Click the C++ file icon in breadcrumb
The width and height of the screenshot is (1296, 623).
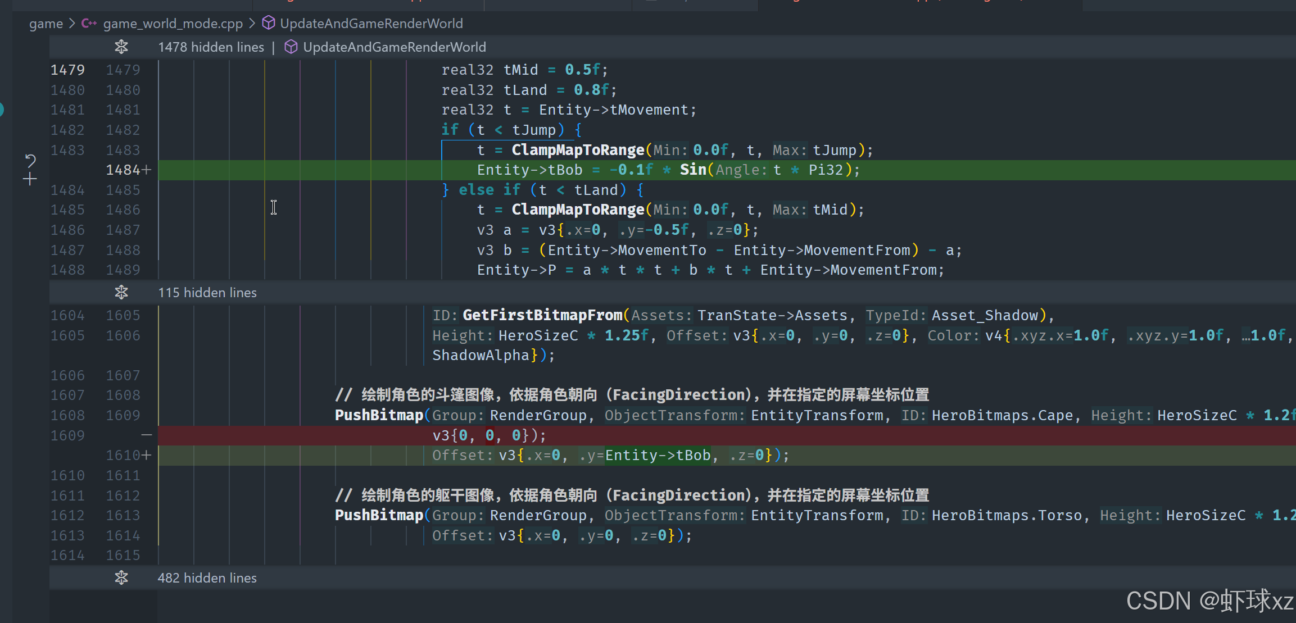[x=89, y=24]
